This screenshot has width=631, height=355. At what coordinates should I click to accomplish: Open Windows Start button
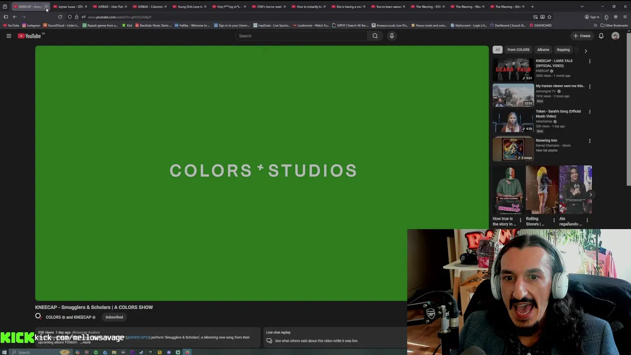click(4, 352)
